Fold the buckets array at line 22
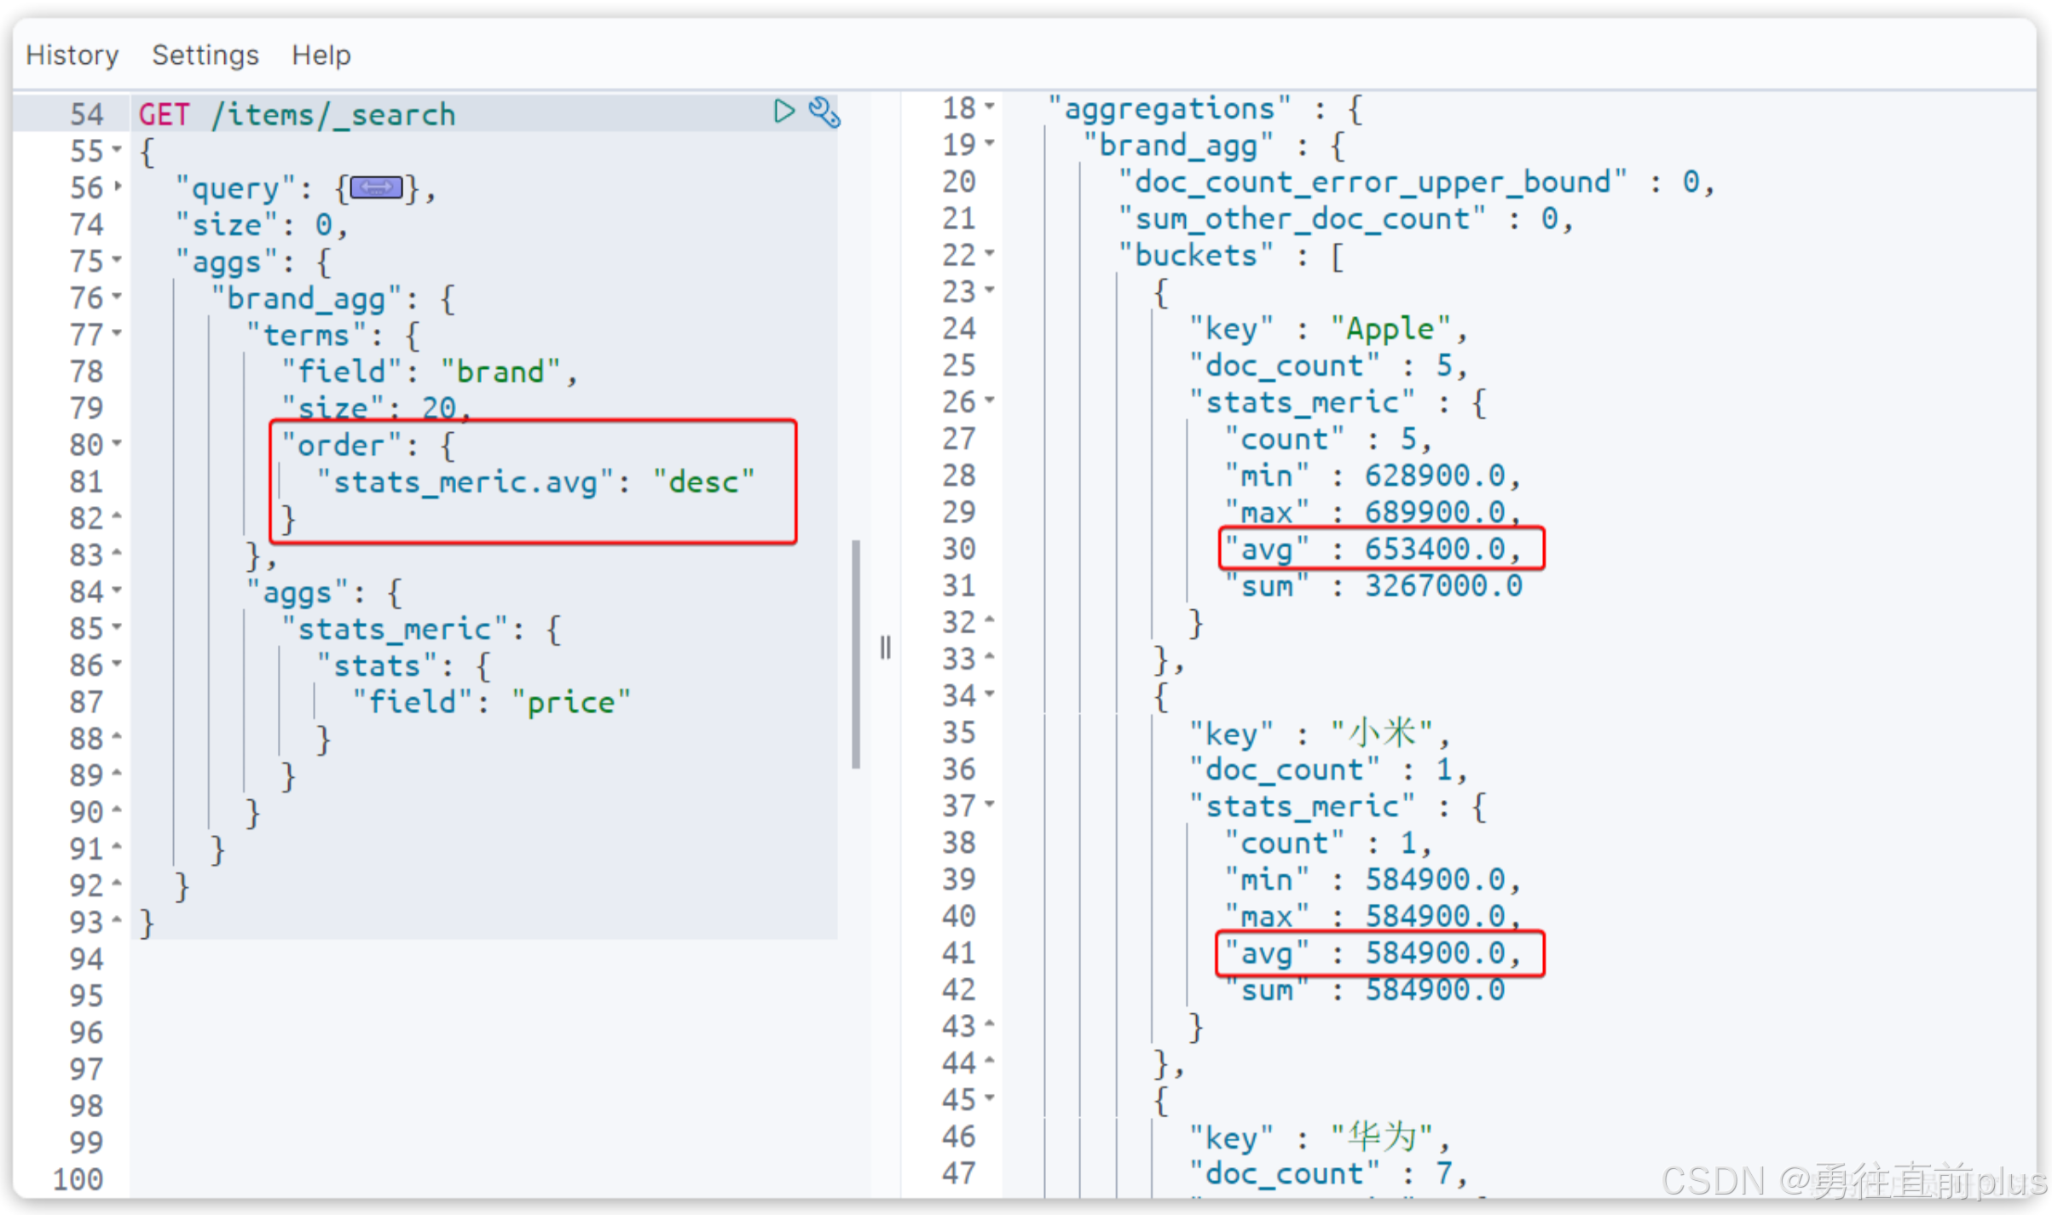Image resolution: width=2052 pixels, height=1215 pixels. 990,253
